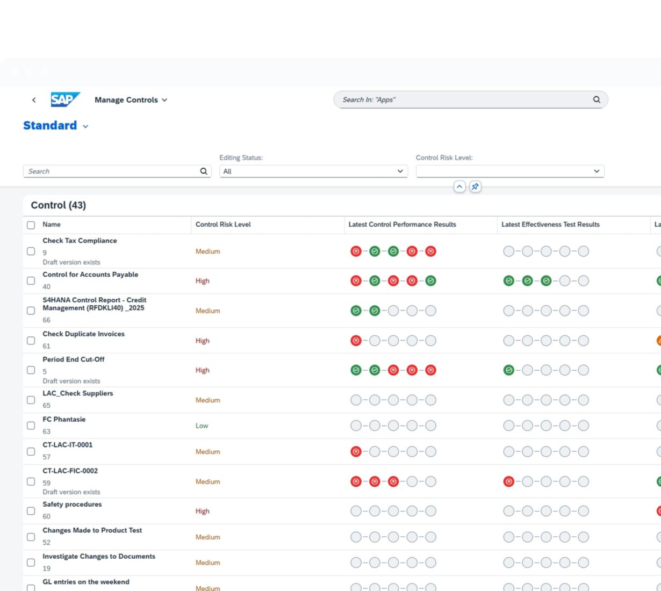Viewport: 661px width, 591px height.
Task: Click the Control Risk Level column header
Action: [x=223, y=225]
